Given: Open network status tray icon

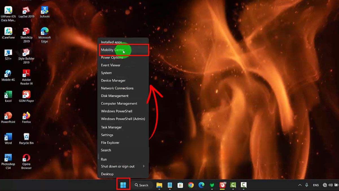Looking at the screenshot, I should pos(325,185).
